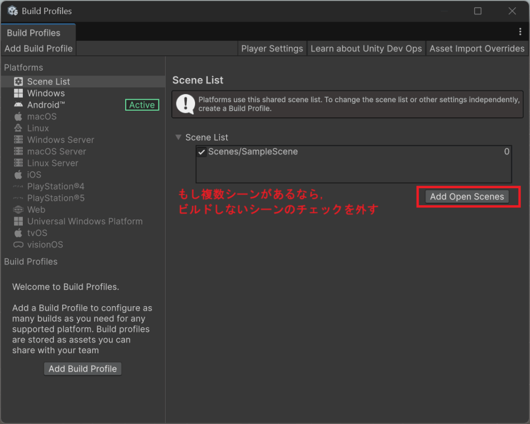This screenshot has height=424, width=530.
Task: Click the Unity logo in title bar
Action: pos(13,11)
